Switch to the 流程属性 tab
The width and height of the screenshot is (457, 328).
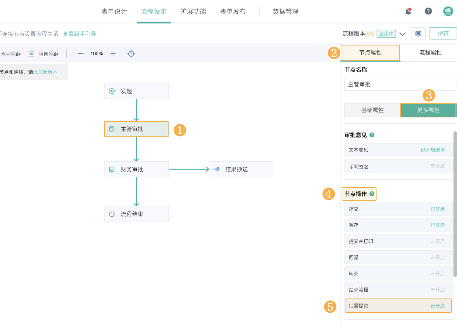pos(430,53)
